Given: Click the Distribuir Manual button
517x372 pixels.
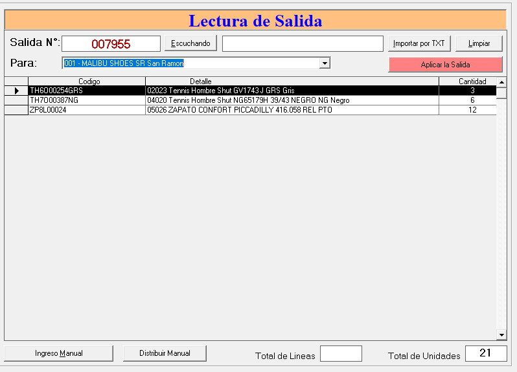Looking at the screenshot, I should tap(165, 353).
